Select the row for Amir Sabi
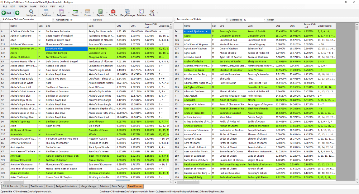The image size is (359, 194). click(19, 156)
